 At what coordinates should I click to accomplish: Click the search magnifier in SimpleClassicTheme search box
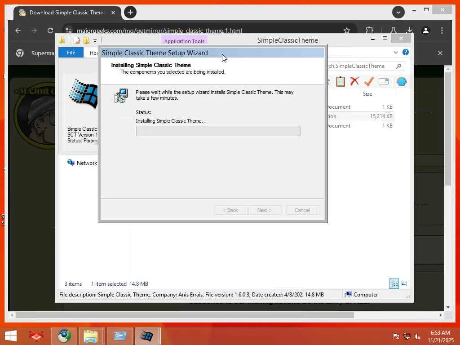point(399,66)
